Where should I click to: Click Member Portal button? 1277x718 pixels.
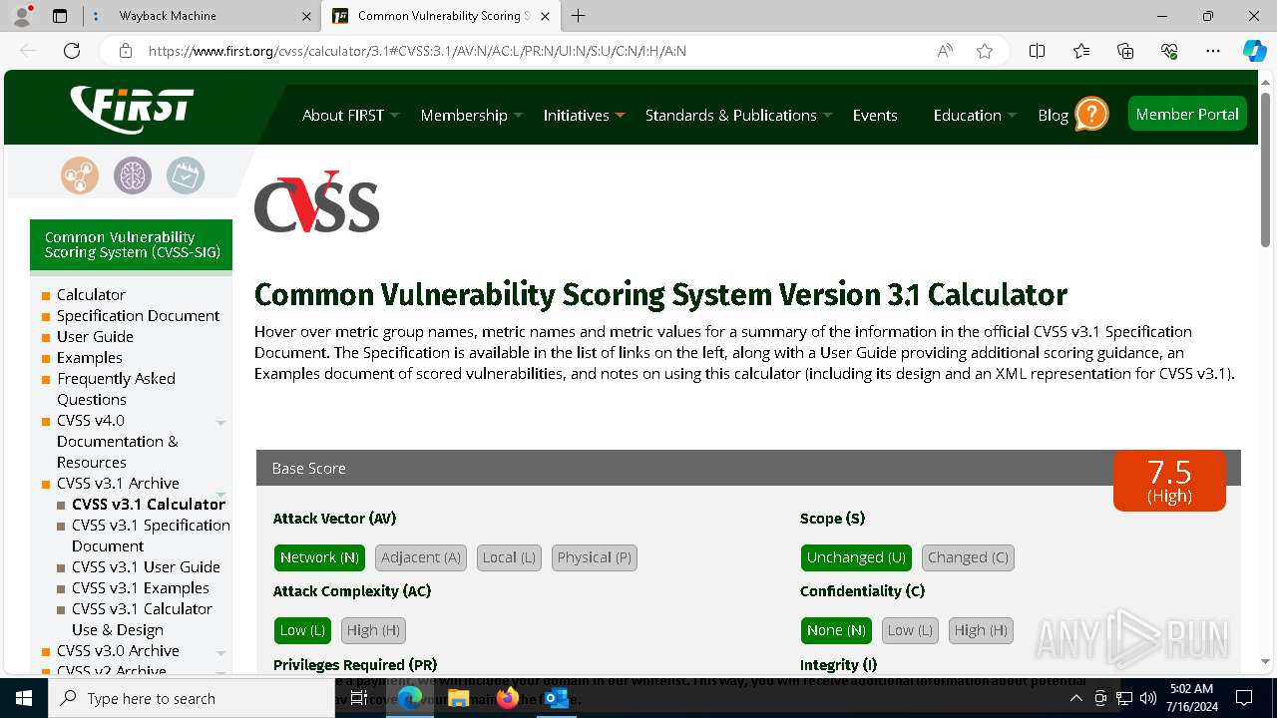[1187, 114]
